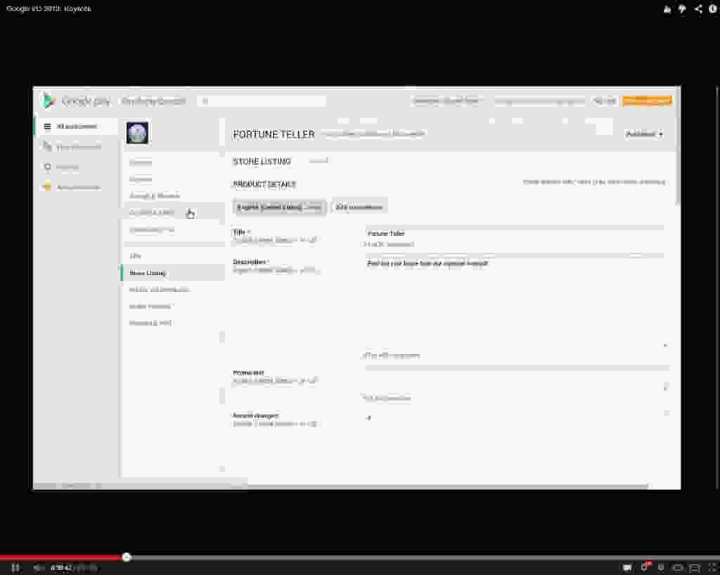
Task: Click the Google Play logo in the console header
Action: 76,100
